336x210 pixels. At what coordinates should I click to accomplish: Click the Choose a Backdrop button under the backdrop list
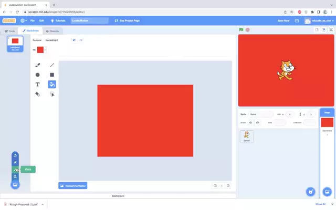[x=15, y=185]
